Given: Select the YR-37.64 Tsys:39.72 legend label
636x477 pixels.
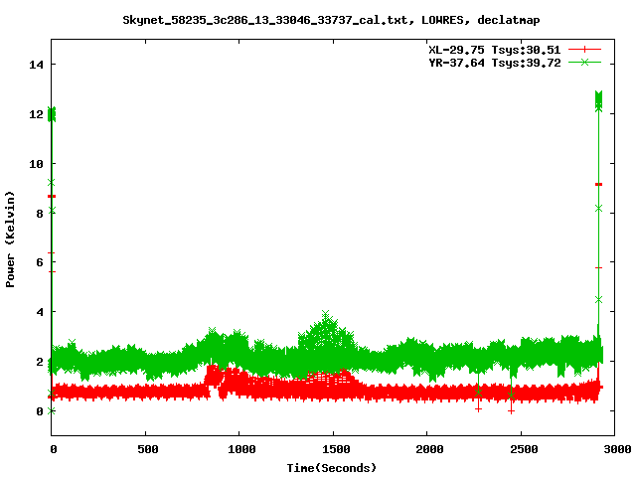Looking at the screenshot, I should (x=495, y=63).
